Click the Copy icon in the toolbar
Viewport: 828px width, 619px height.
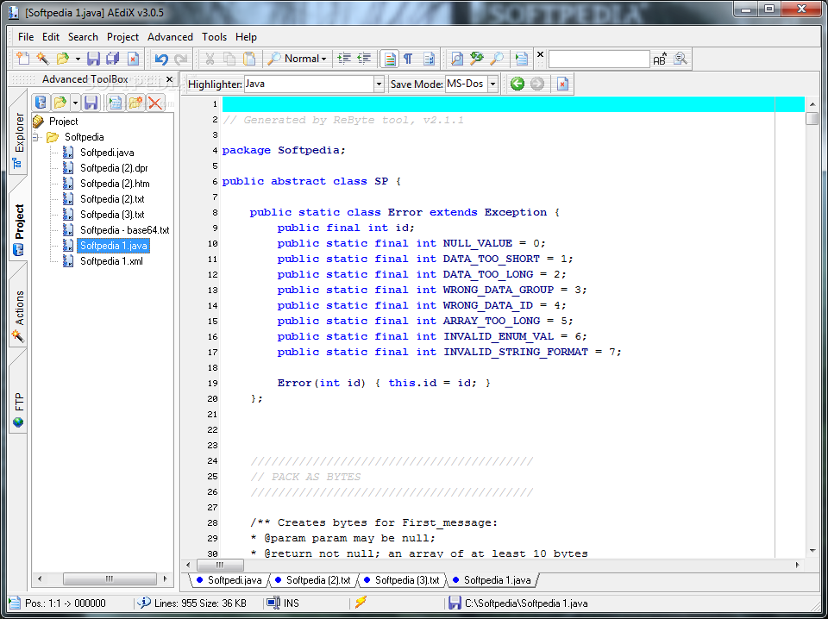pos(229,59)
